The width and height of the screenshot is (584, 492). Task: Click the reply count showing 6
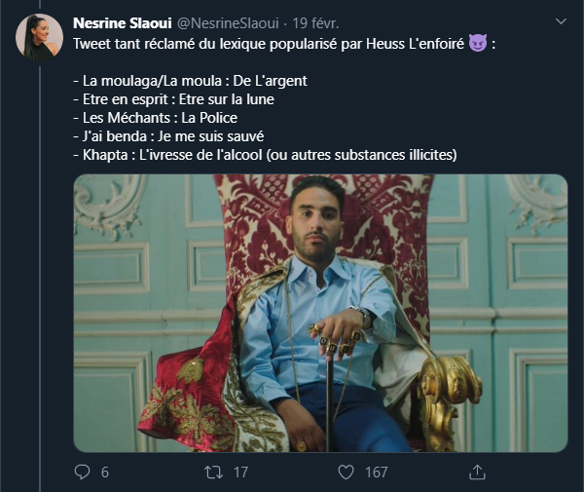click(104, 473)
